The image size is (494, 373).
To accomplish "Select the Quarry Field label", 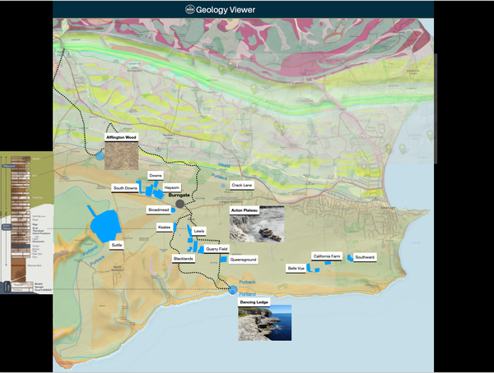I will (217, 248).
